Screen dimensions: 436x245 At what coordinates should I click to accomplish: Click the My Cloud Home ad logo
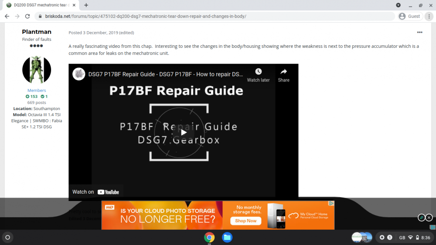click(308, 215)
